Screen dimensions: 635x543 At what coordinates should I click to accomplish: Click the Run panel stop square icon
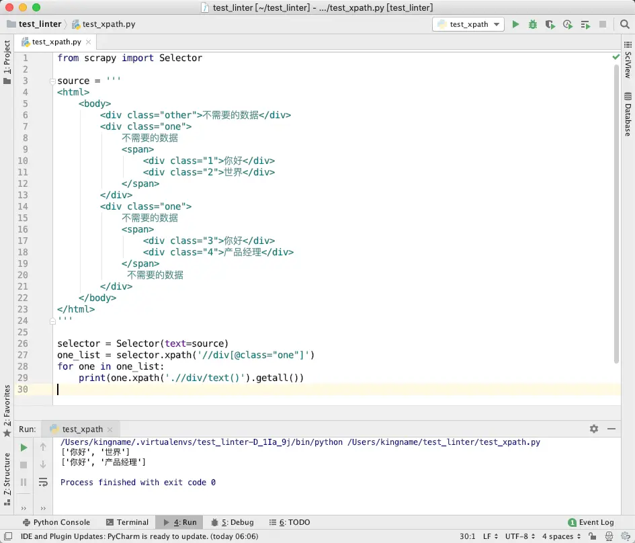(24, 465)
